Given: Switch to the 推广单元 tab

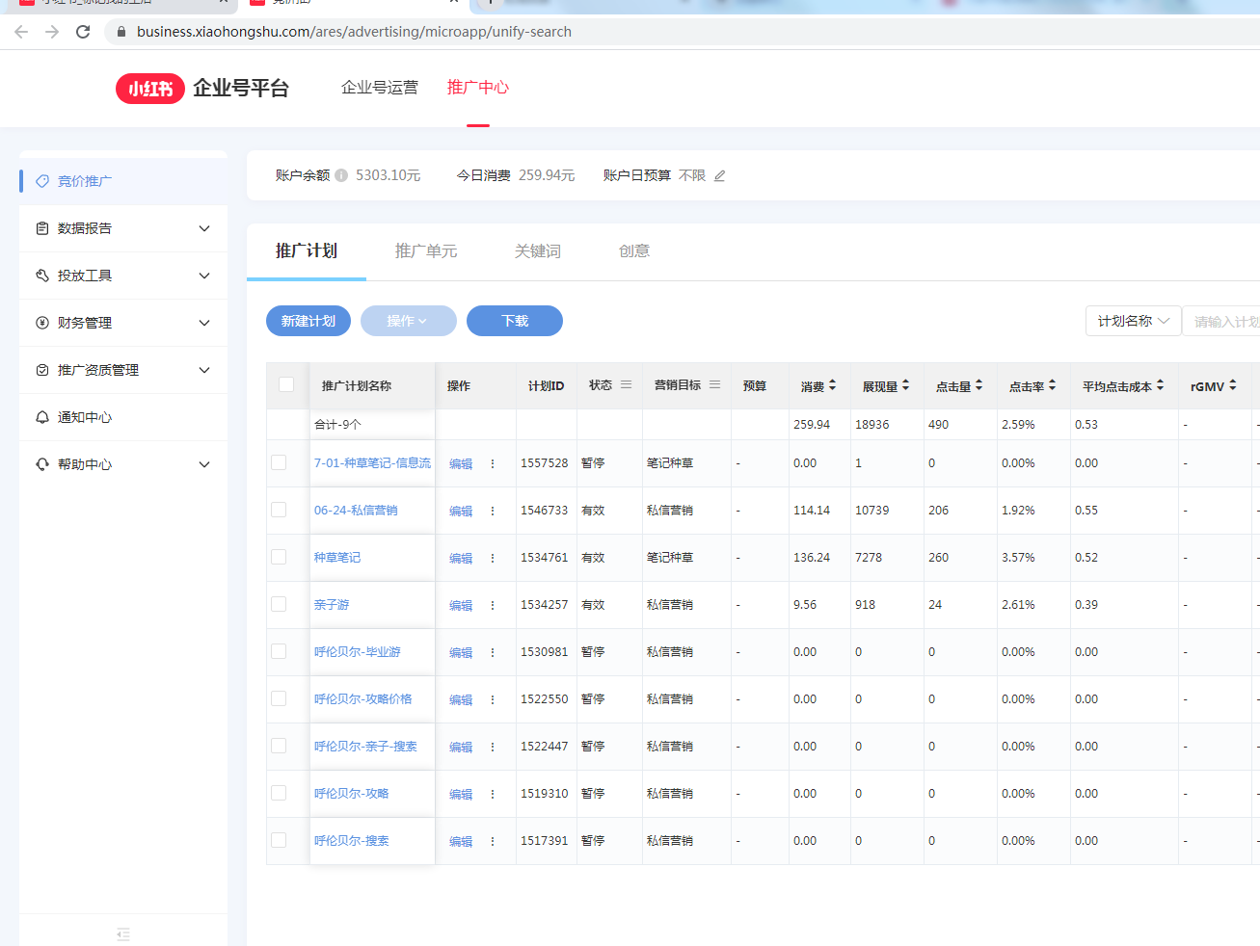Looking at the screenshot, I should point(426,250).
